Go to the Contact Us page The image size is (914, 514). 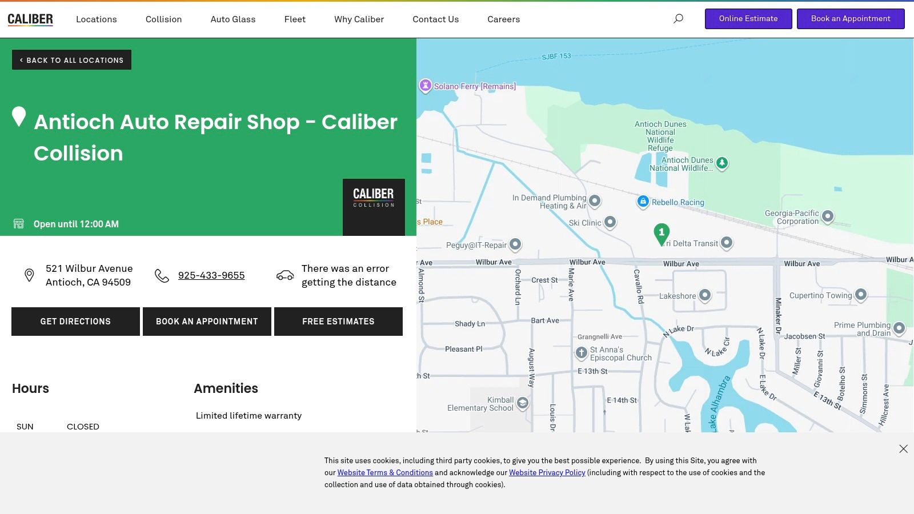pos(436,19)
